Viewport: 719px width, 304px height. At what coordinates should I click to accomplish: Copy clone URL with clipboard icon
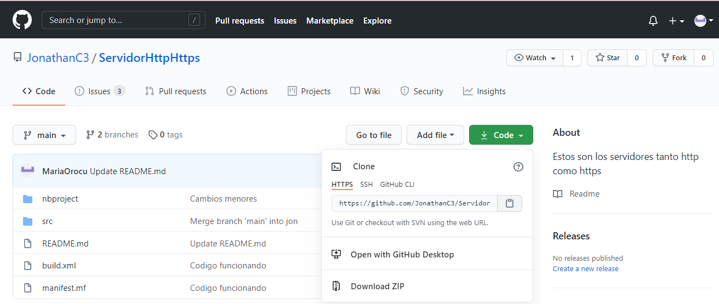[x=510, y=203]
